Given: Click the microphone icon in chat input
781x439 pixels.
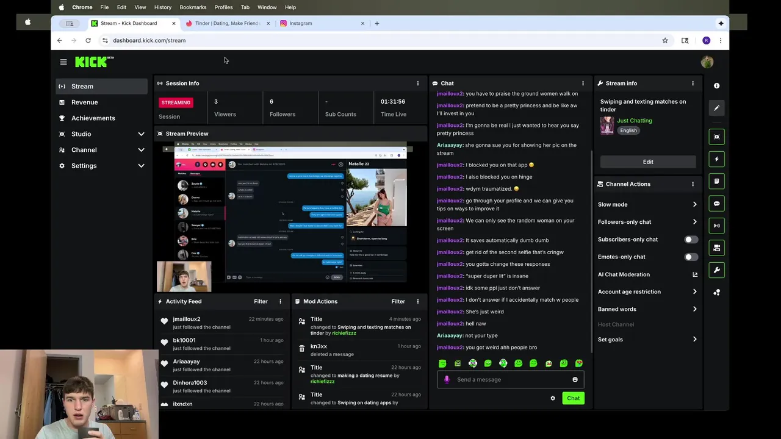Looking at the screenshot, I should click(447, 379).
